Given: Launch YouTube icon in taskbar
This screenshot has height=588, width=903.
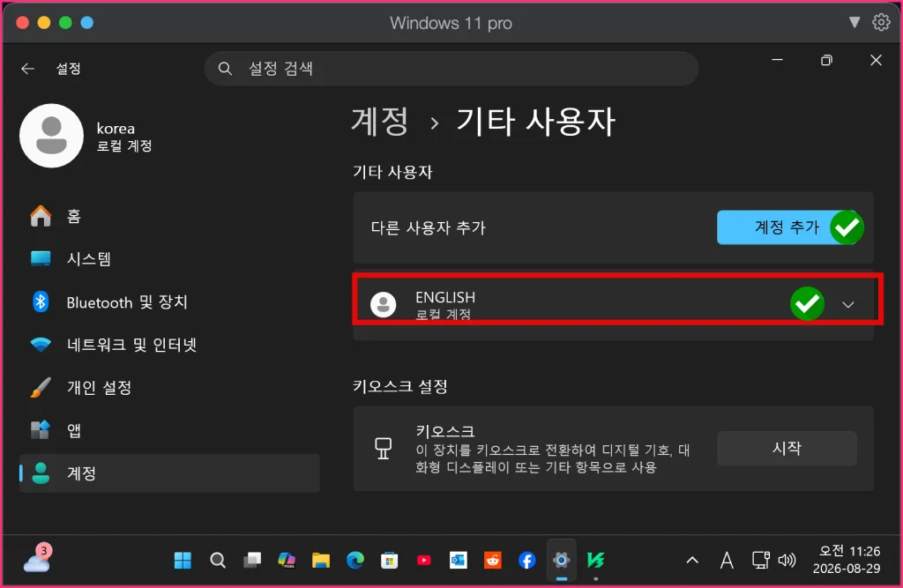Looking at the screenshot, I should pos(424,560).
